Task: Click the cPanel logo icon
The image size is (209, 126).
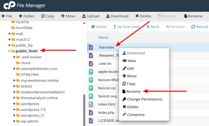Action: tap(9, 5)
